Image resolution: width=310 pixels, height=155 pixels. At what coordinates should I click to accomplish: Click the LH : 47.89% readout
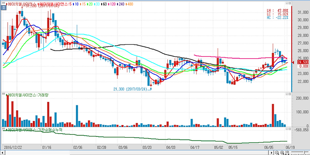(x=278, y=10)
